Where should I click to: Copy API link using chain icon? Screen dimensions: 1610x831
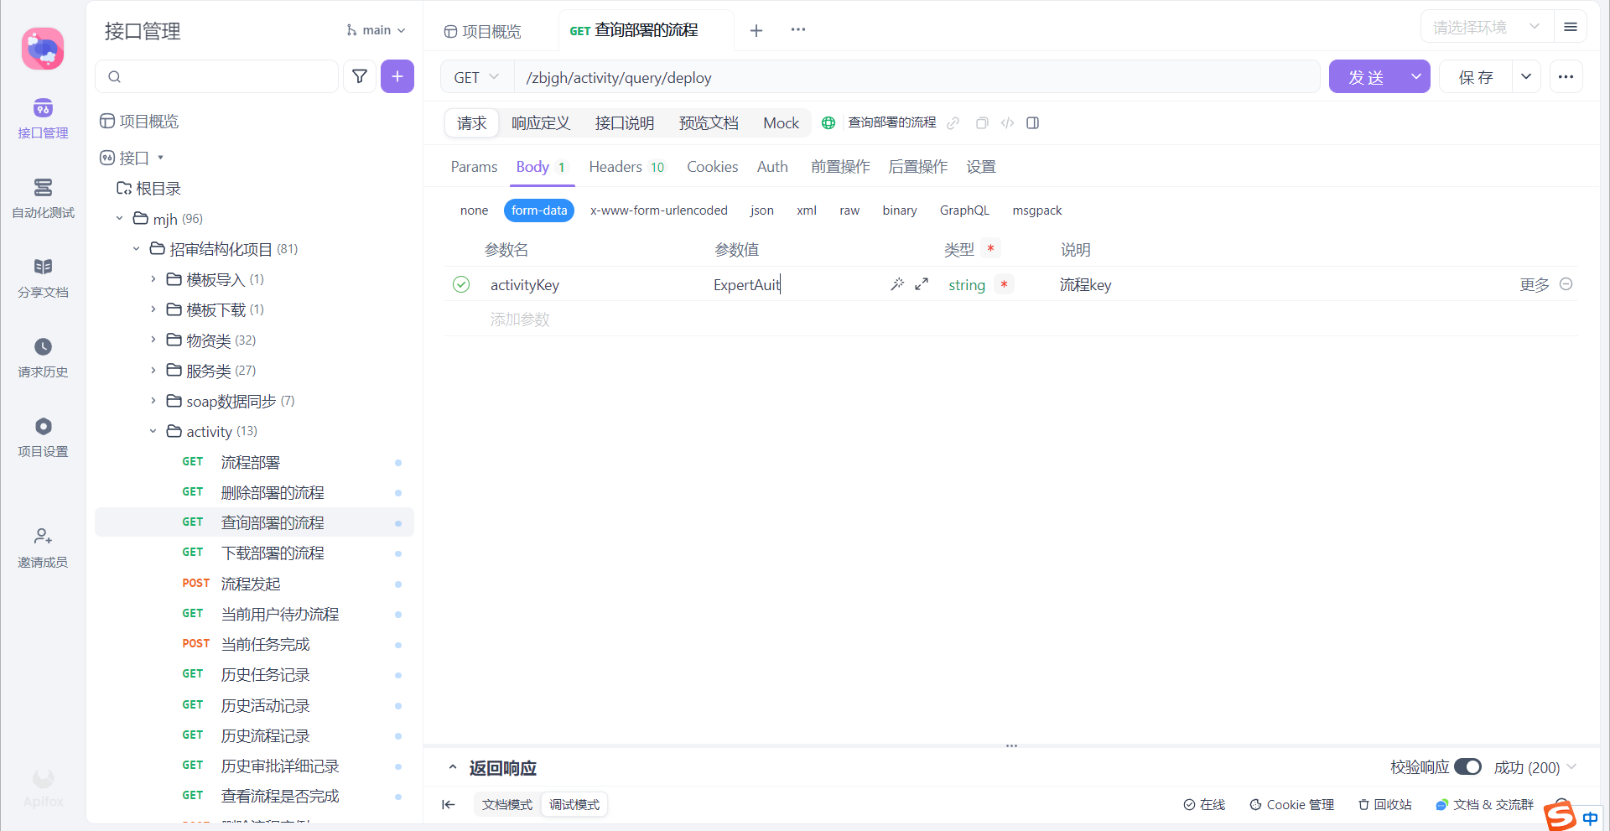coord(953,122)
